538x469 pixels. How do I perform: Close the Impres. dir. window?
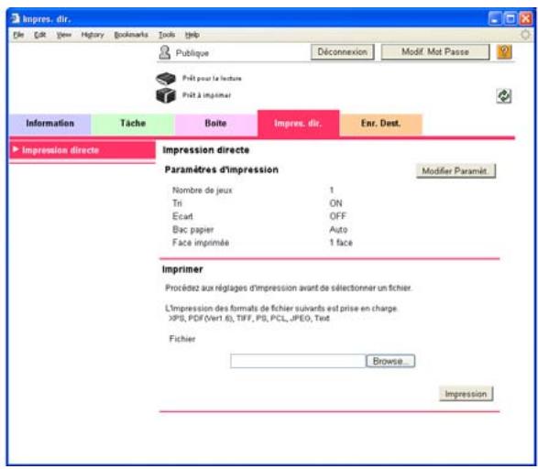tap(525, 18)
